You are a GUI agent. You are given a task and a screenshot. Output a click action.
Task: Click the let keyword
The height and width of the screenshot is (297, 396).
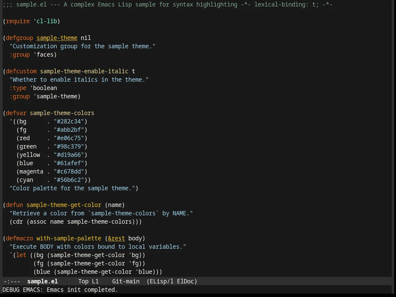[21, 255]
